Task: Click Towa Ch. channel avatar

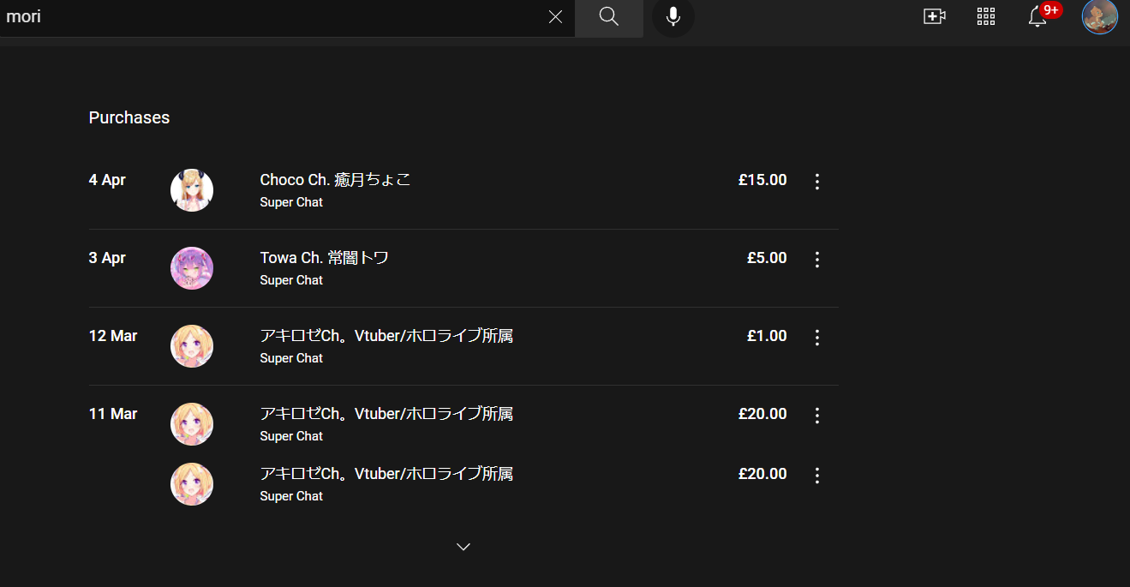Action: (x=192, y=268)
